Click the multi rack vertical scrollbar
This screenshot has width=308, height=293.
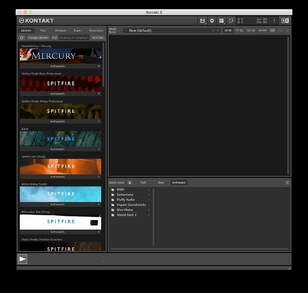288,105
